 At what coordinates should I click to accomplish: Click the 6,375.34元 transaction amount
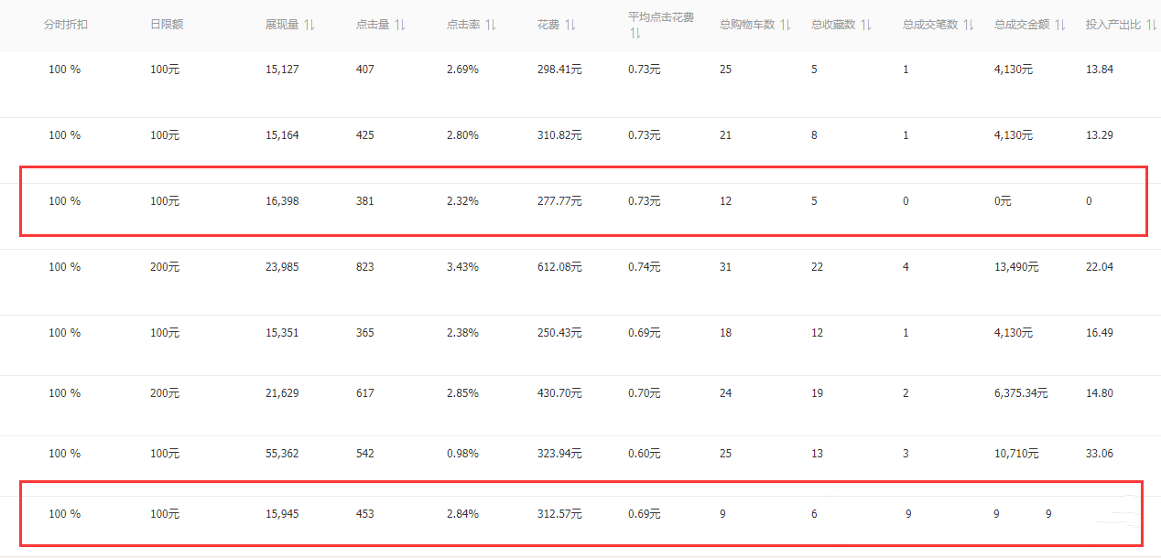point(1021,393)
